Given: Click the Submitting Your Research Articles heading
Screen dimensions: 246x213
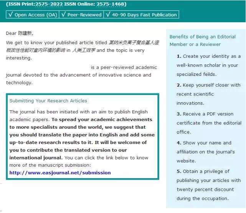Looking at the screenshot, I should (48, 101).
